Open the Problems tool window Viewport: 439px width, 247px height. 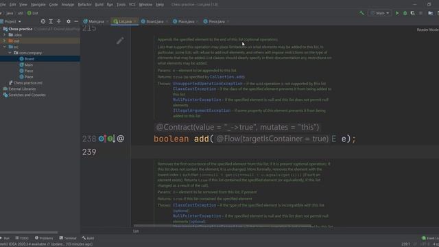pyautogui.click(x=44, y=238)
